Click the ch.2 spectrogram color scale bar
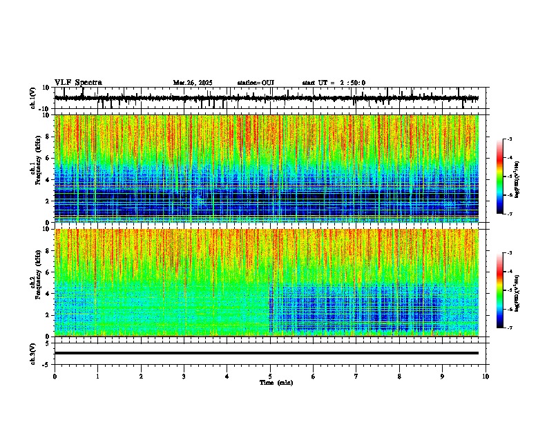Screen dimensions: 547x422 point(499,290)
